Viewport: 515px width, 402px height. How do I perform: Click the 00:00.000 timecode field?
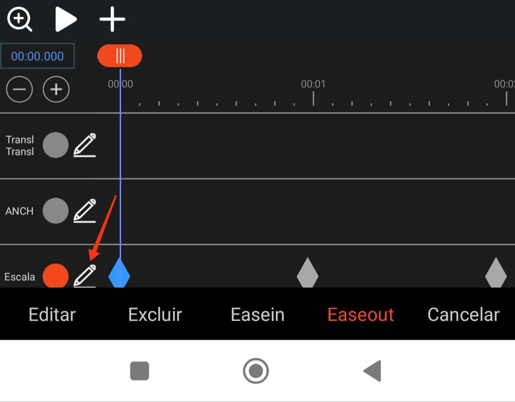38,56
